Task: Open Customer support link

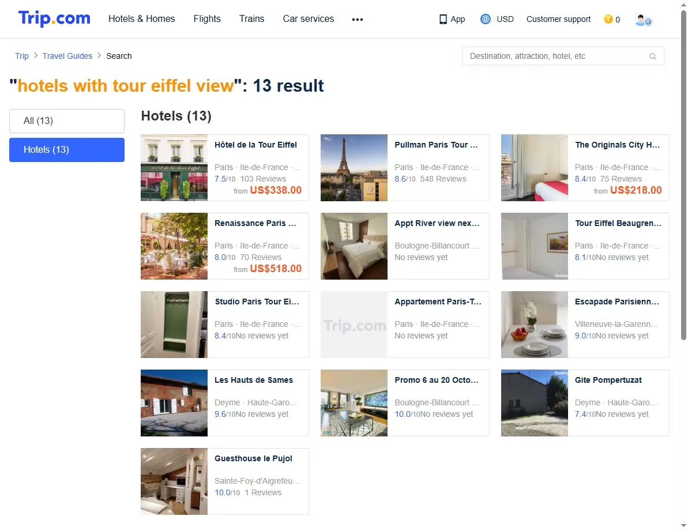Action: 559,19
